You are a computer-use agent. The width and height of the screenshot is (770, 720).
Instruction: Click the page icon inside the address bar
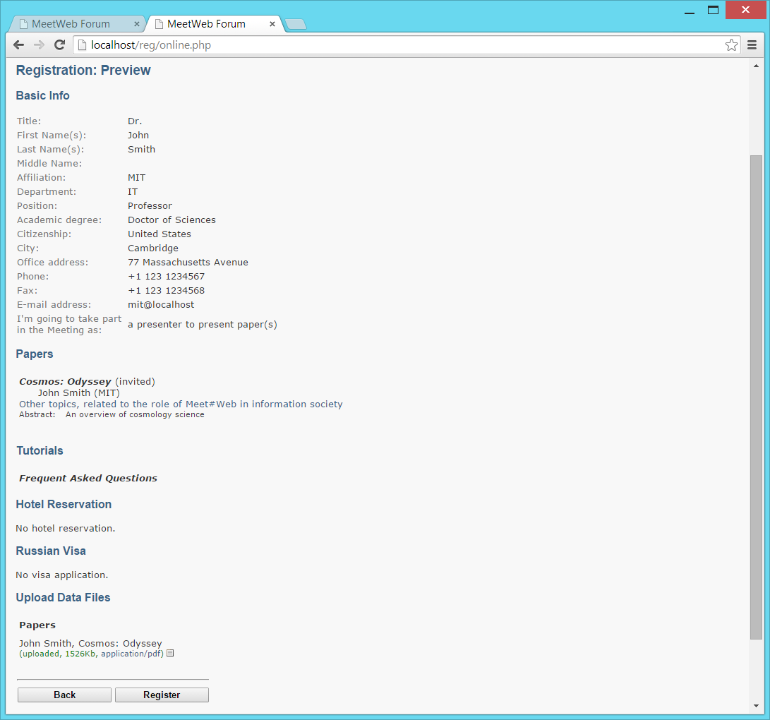point(82,44)
